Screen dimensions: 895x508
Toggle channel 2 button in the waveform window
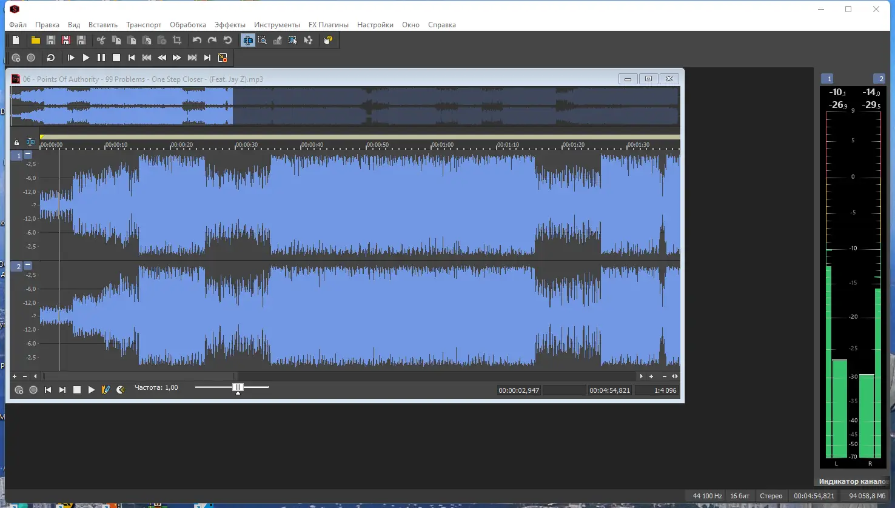(x=17, y=267)
